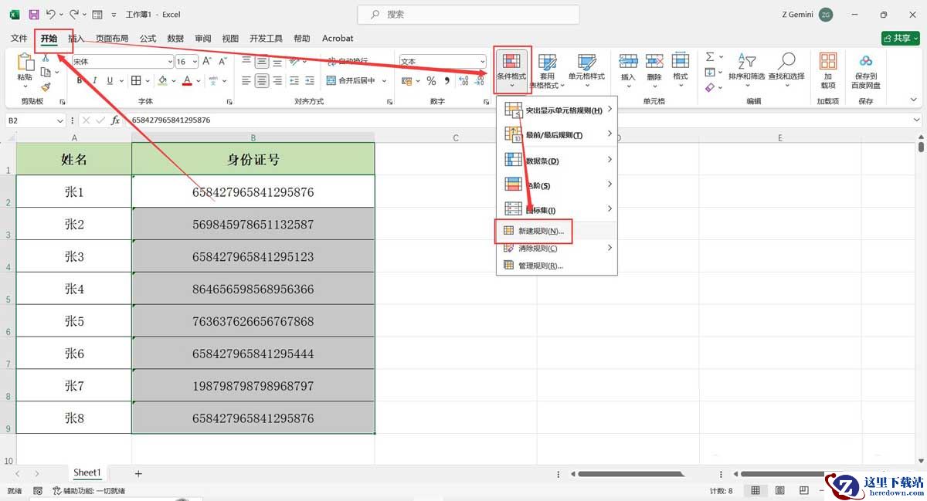Click the Name Box showing B2
This screenshot has height=501, width=927.
pyautogui.click(x=36, y=120)
